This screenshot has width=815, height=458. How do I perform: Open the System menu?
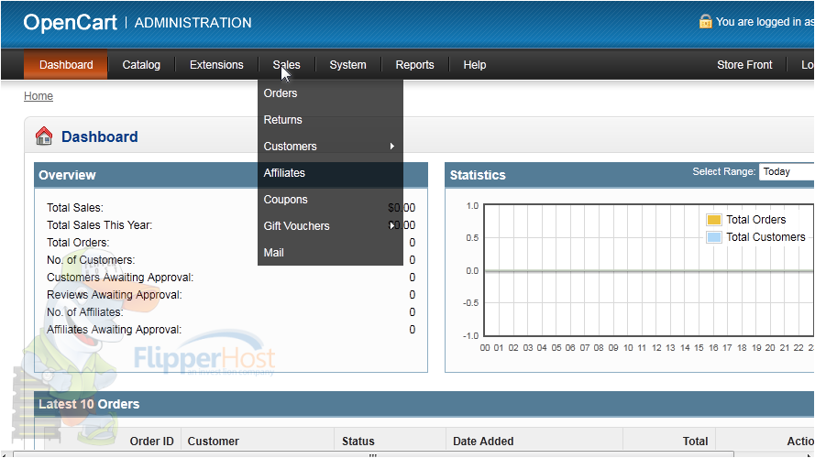(347, 65)
